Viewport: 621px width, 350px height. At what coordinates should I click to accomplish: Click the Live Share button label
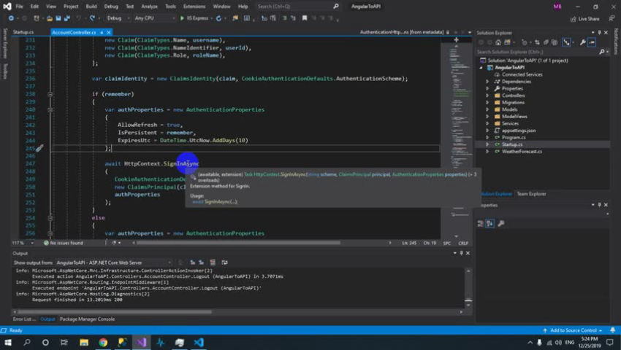589,19
